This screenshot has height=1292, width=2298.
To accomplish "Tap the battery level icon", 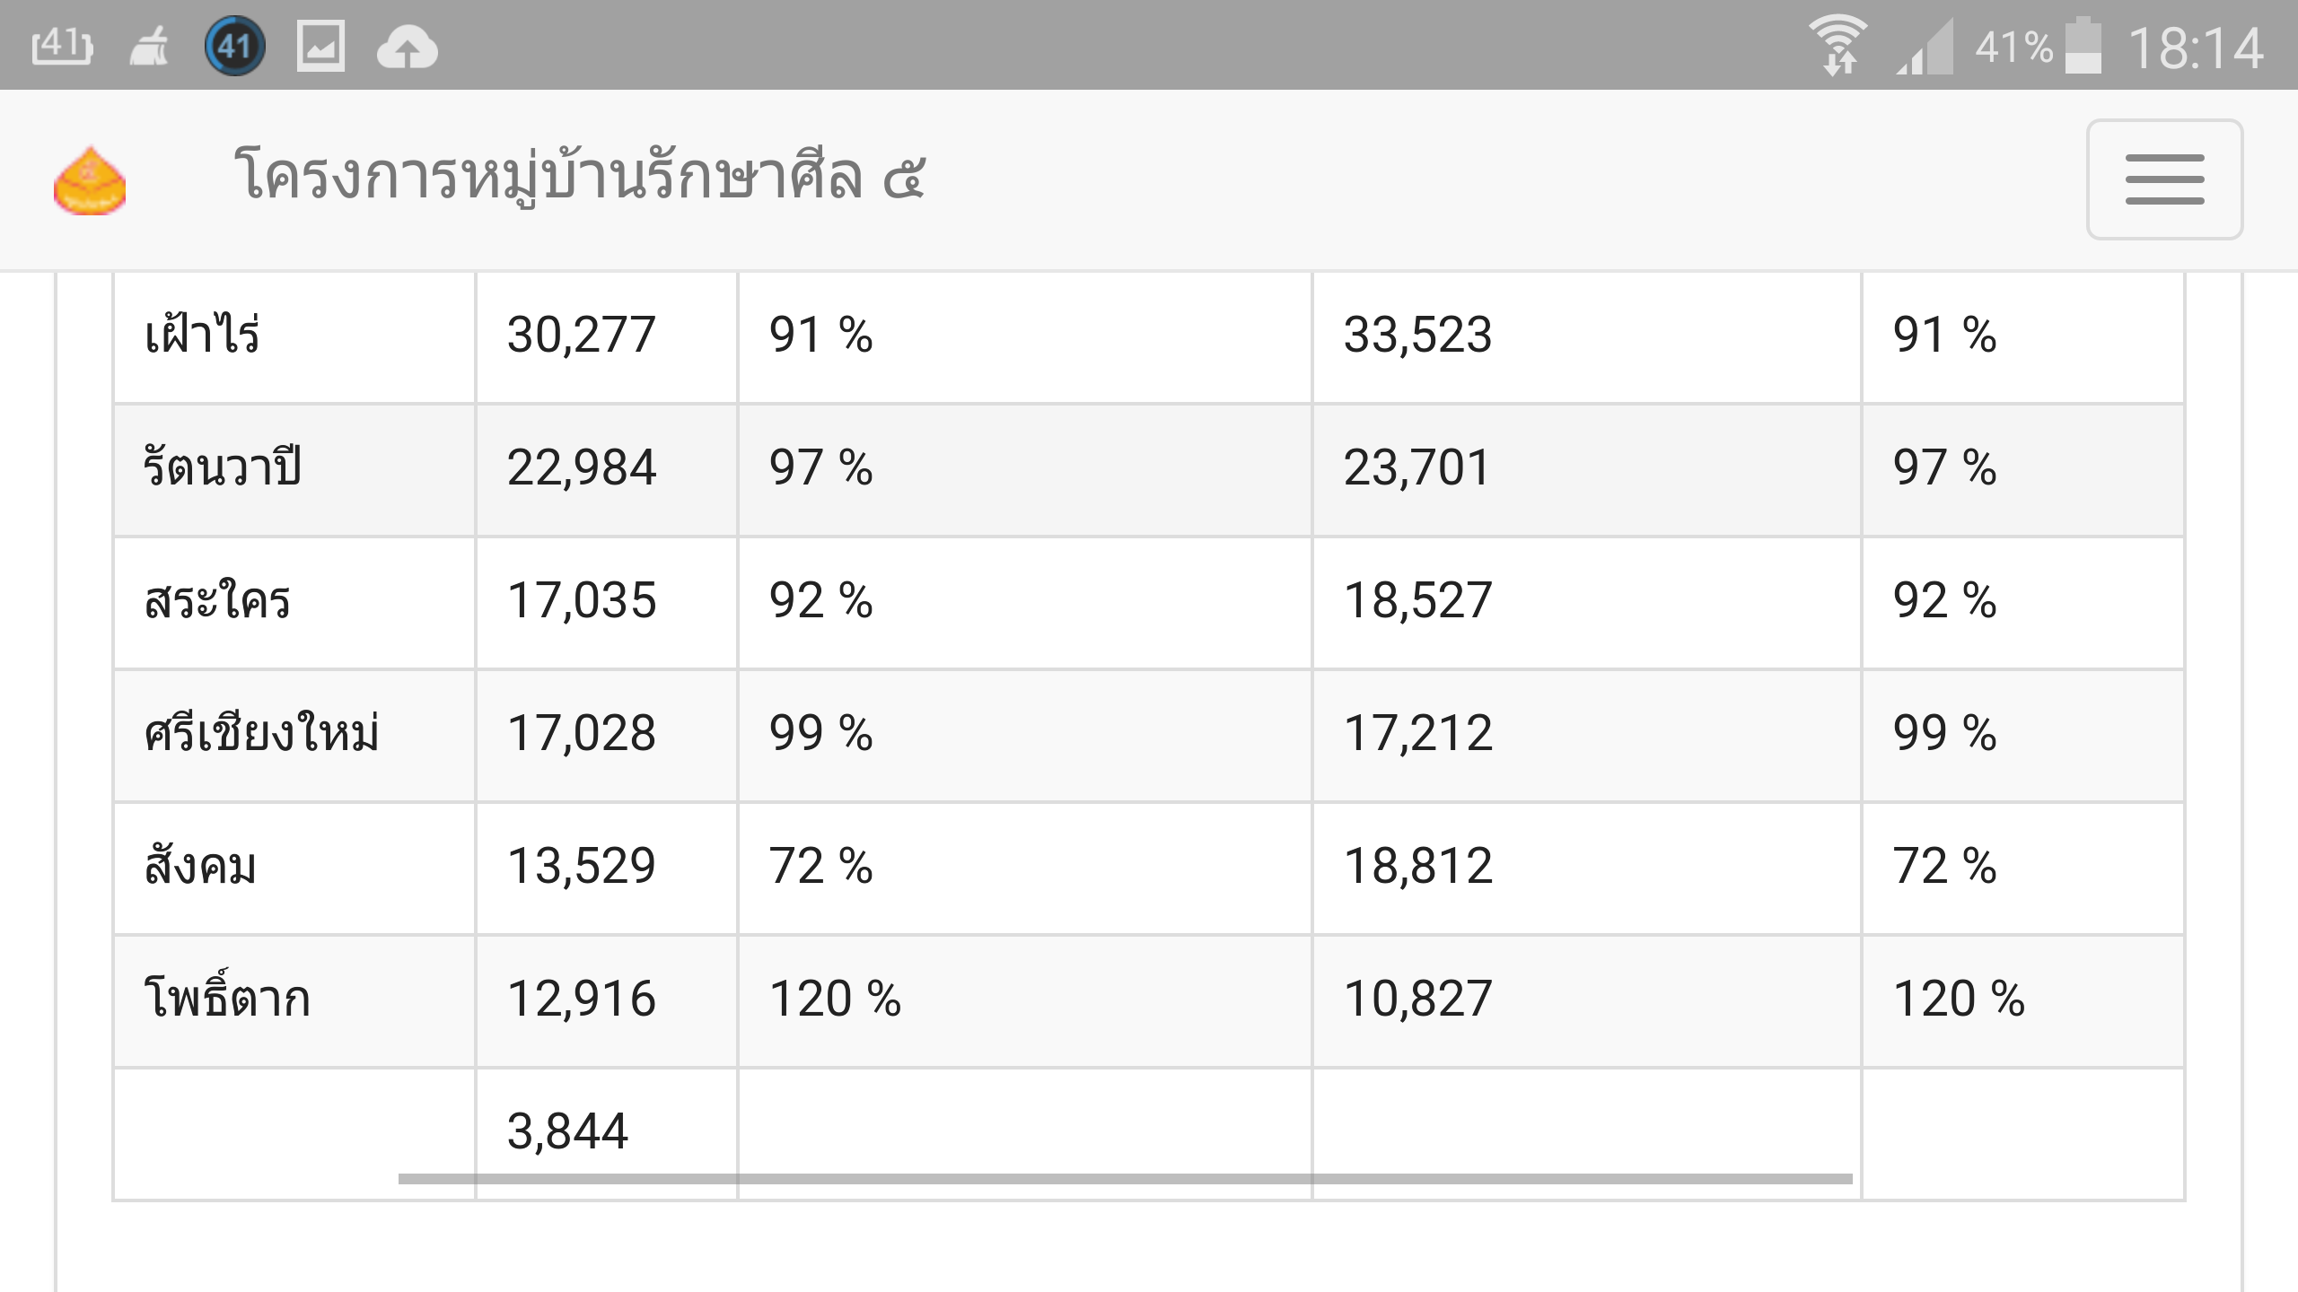I will click(x=2083, y=46).
